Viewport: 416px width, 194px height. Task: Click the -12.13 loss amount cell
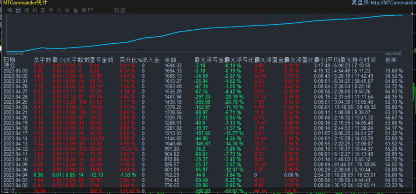[96, 175]
